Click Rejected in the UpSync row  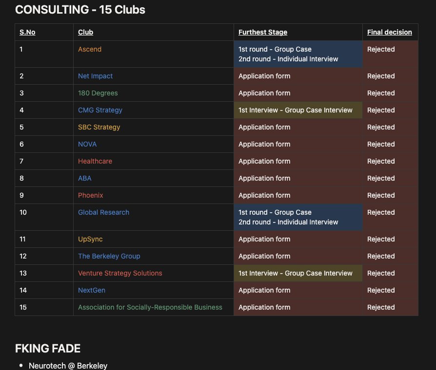(381, 239)
